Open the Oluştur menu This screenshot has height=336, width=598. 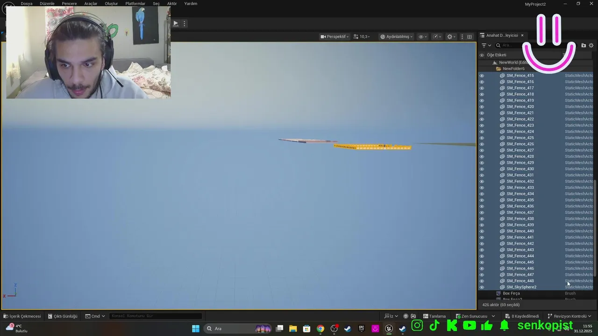point(111,4)
